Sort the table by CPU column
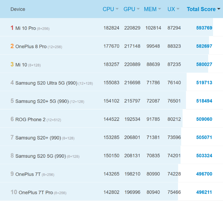This screenshot has height=201, width=223. pyautogui.click(x=110, y=9)
